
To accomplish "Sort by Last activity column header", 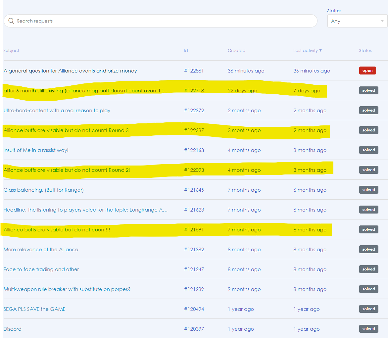I will (x=308, y=50).
